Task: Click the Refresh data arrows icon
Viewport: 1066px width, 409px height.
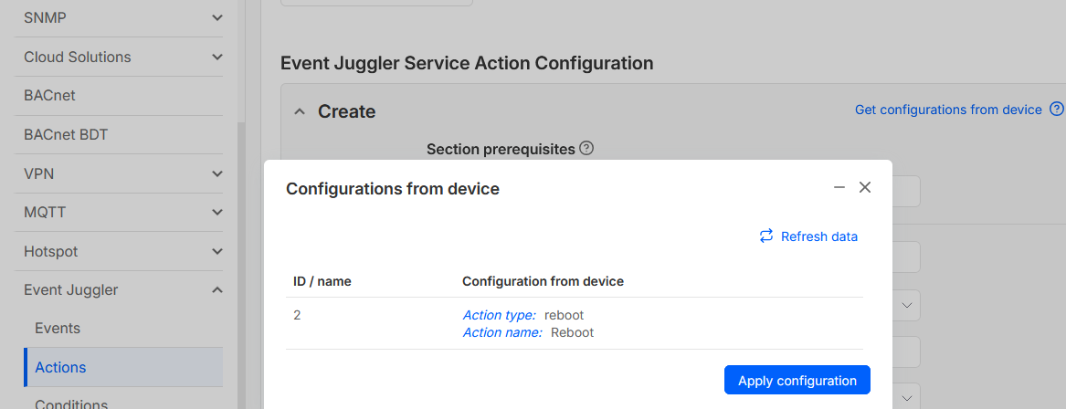Action: [766, 236]
